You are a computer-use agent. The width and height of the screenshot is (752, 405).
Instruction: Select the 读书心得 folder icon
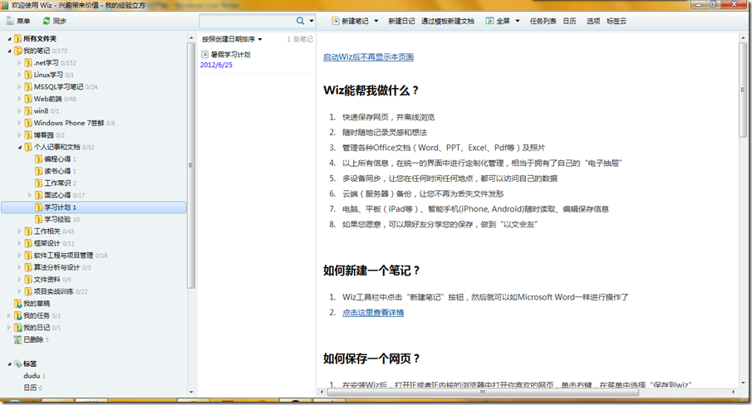coord(39,171)
